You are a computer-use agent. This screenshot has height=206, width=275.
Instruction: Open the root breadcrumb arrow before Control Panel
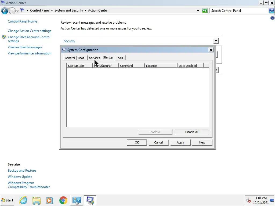tap(27, 10)
